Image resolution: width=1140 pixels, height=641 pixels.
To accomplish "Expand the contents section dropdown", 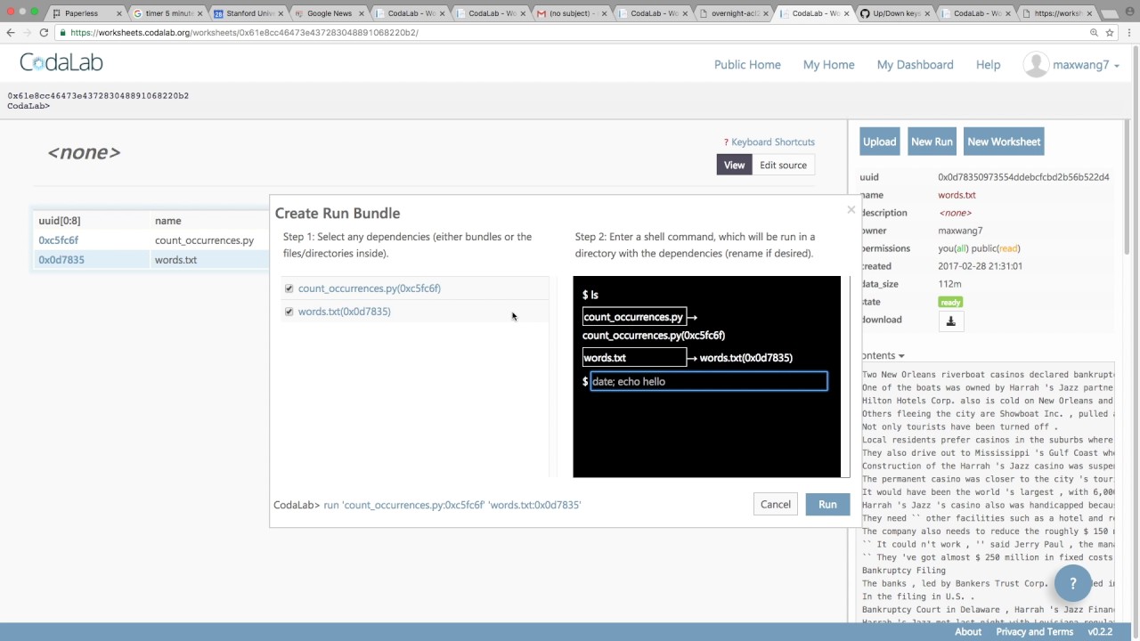I will click(x=882, y=356).
